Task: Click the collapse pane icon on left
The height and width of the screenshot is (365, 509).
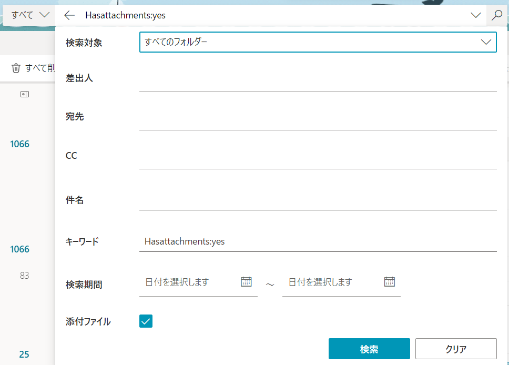Action: click(25, 94)
